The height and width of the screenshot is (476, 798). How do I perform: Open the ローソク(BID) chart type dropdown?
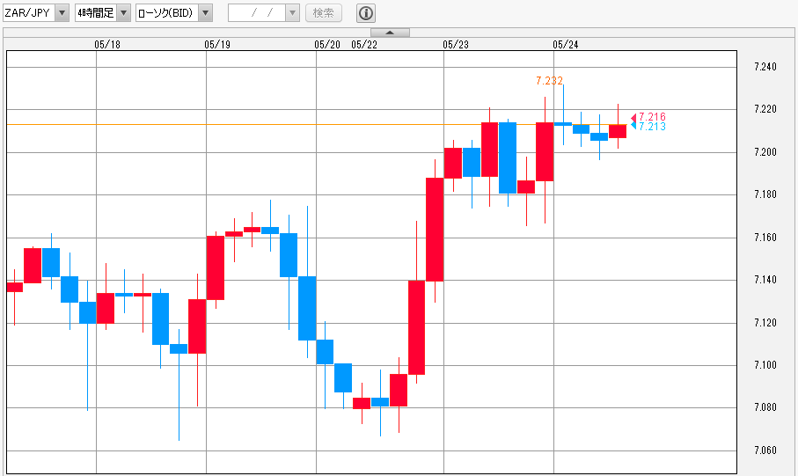(174, 12)
